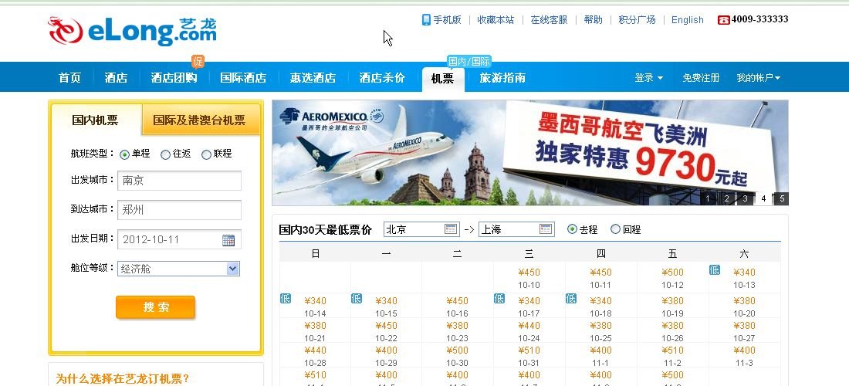Open the mobile version phone icon
The height and width of the screenshot is (386, 849).
coord(426,19)
